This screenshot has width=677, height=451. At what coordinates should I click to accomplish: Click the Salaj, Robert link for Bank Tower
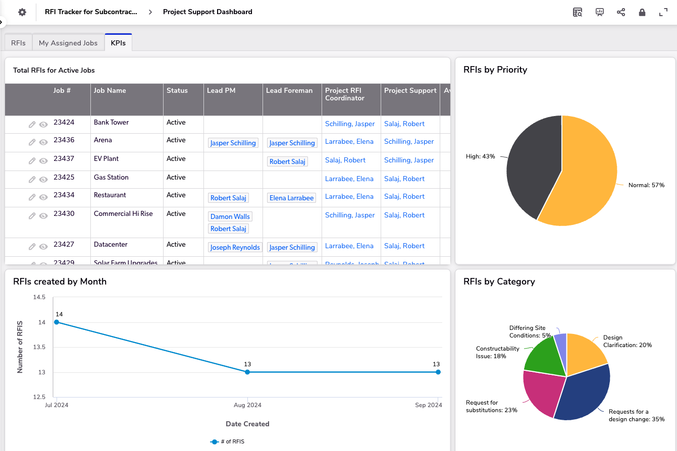point(404,124)
